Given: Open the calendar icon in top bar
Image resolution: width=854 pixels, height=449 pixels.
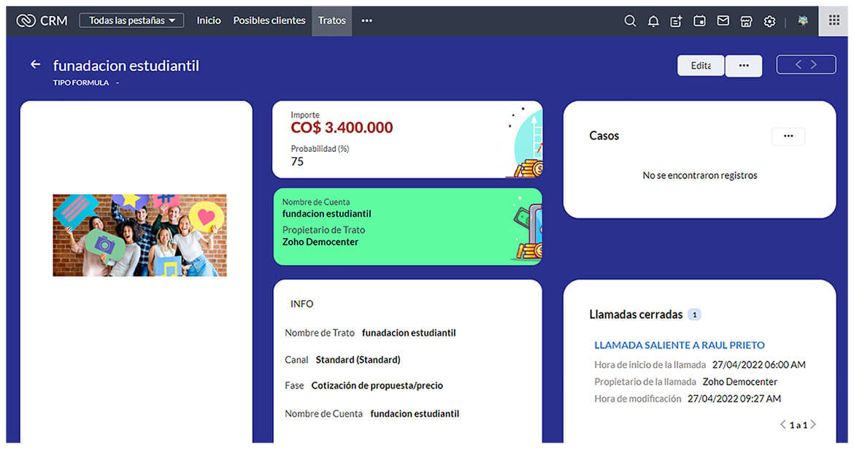Looking at the screenshot, I should pyautogui.click(x=699, y=20).
